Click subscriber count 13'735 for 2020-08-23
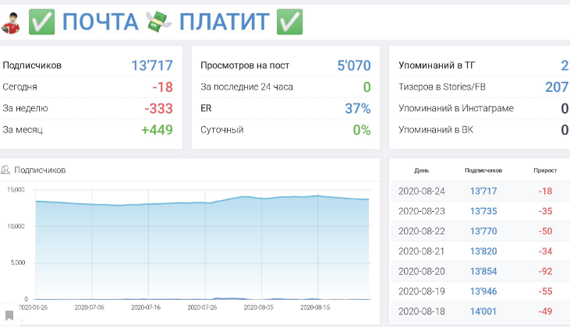The height and width of the screenshot is (327, 570). coord(483,211)
